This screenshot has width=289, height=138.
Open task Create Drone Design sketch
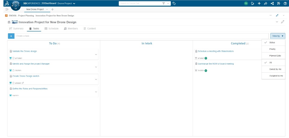tap(26, 76)
